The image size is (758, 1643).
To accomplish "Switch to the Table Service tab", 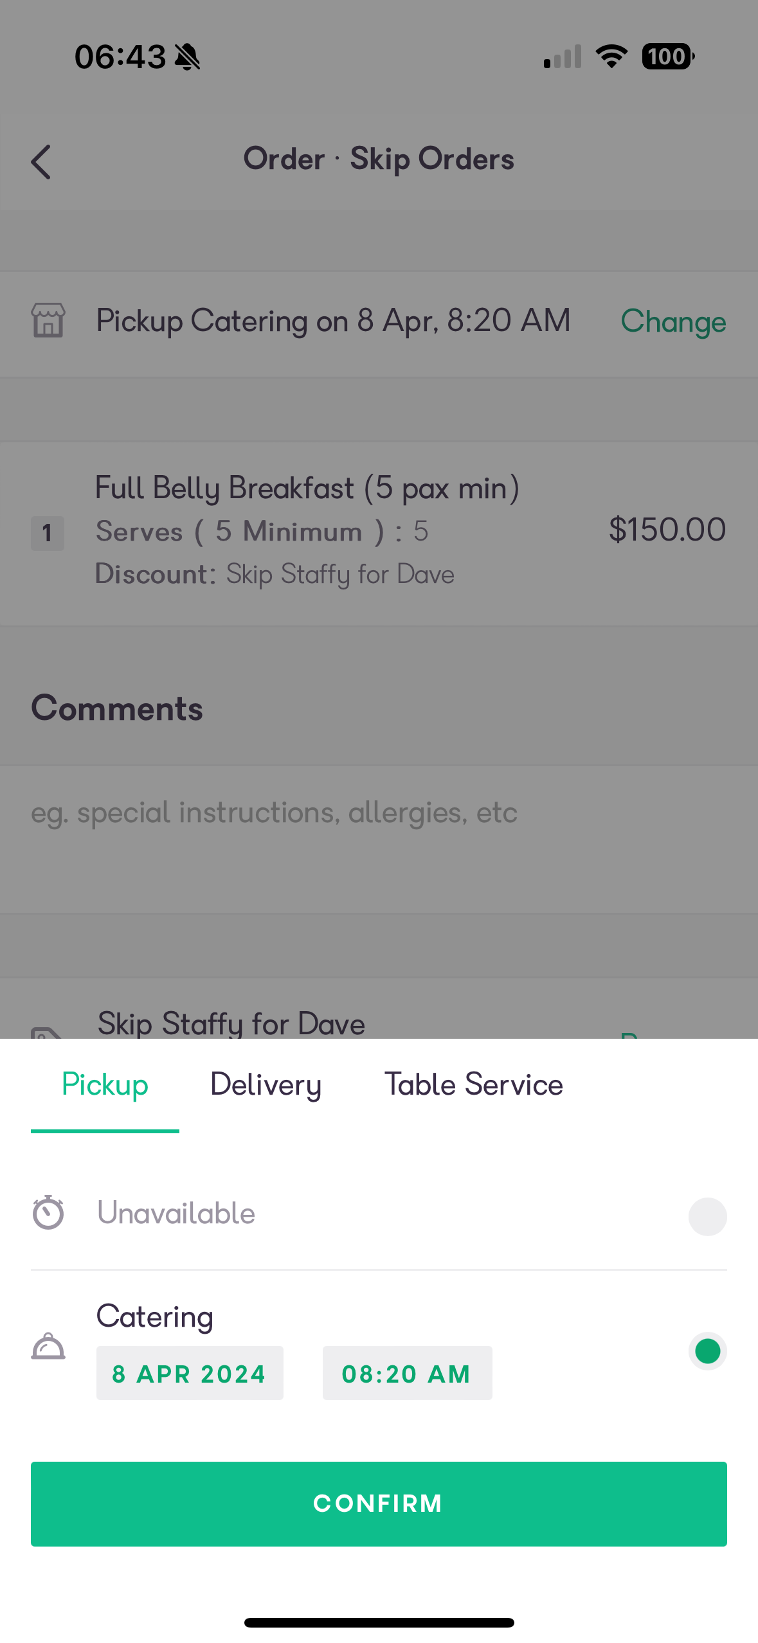I will pos(473,1086).
